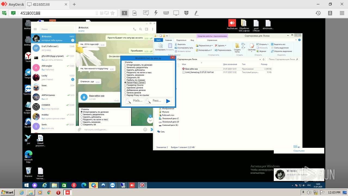Viewport: 348px width, 196px height.
Task: Select Отсортировать по доменам in WorkWithText
Action: pyautogui.click(x=138, y=65)
